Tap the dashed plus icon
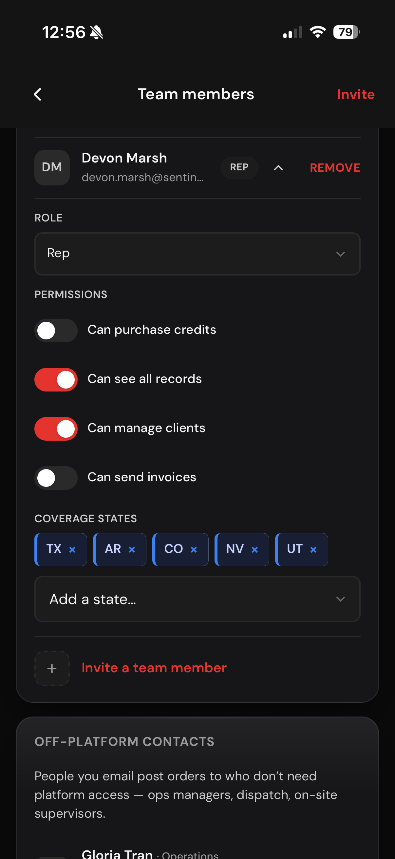 (x=52, y=668)
